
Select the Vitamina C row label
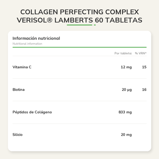22,67
